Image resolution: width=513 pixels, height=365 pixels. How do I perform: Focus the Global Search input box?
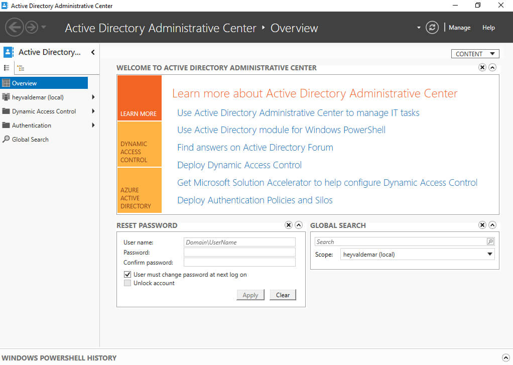tap(401, 242)
